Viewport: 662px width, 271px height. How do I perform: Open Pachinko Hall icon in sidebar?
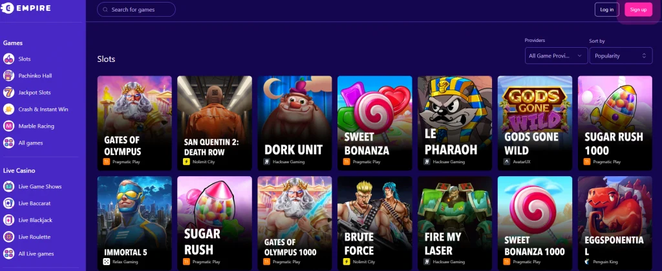[x=8, y=76]
